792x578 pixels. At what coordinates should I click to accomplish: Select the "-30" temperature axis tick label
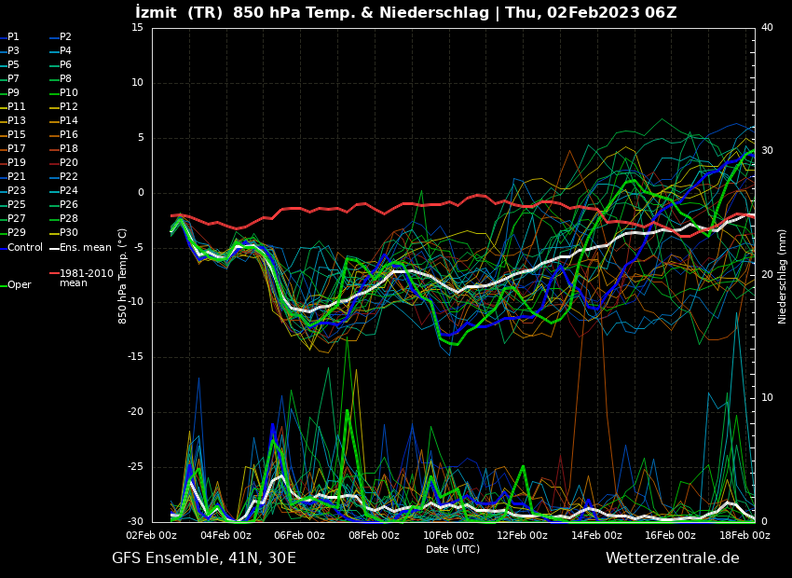[x=136, y=522]
